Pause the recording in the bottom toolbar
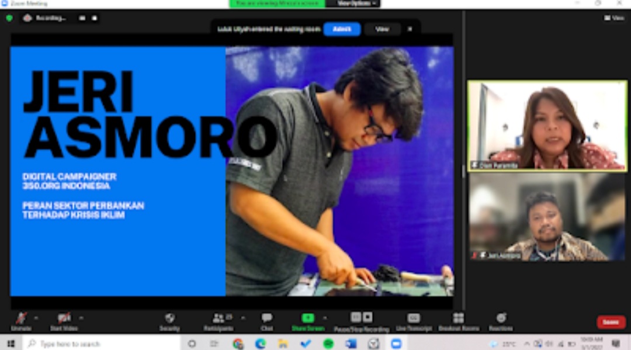The width and height of the screenshot is (631, 350). point(356,317)
